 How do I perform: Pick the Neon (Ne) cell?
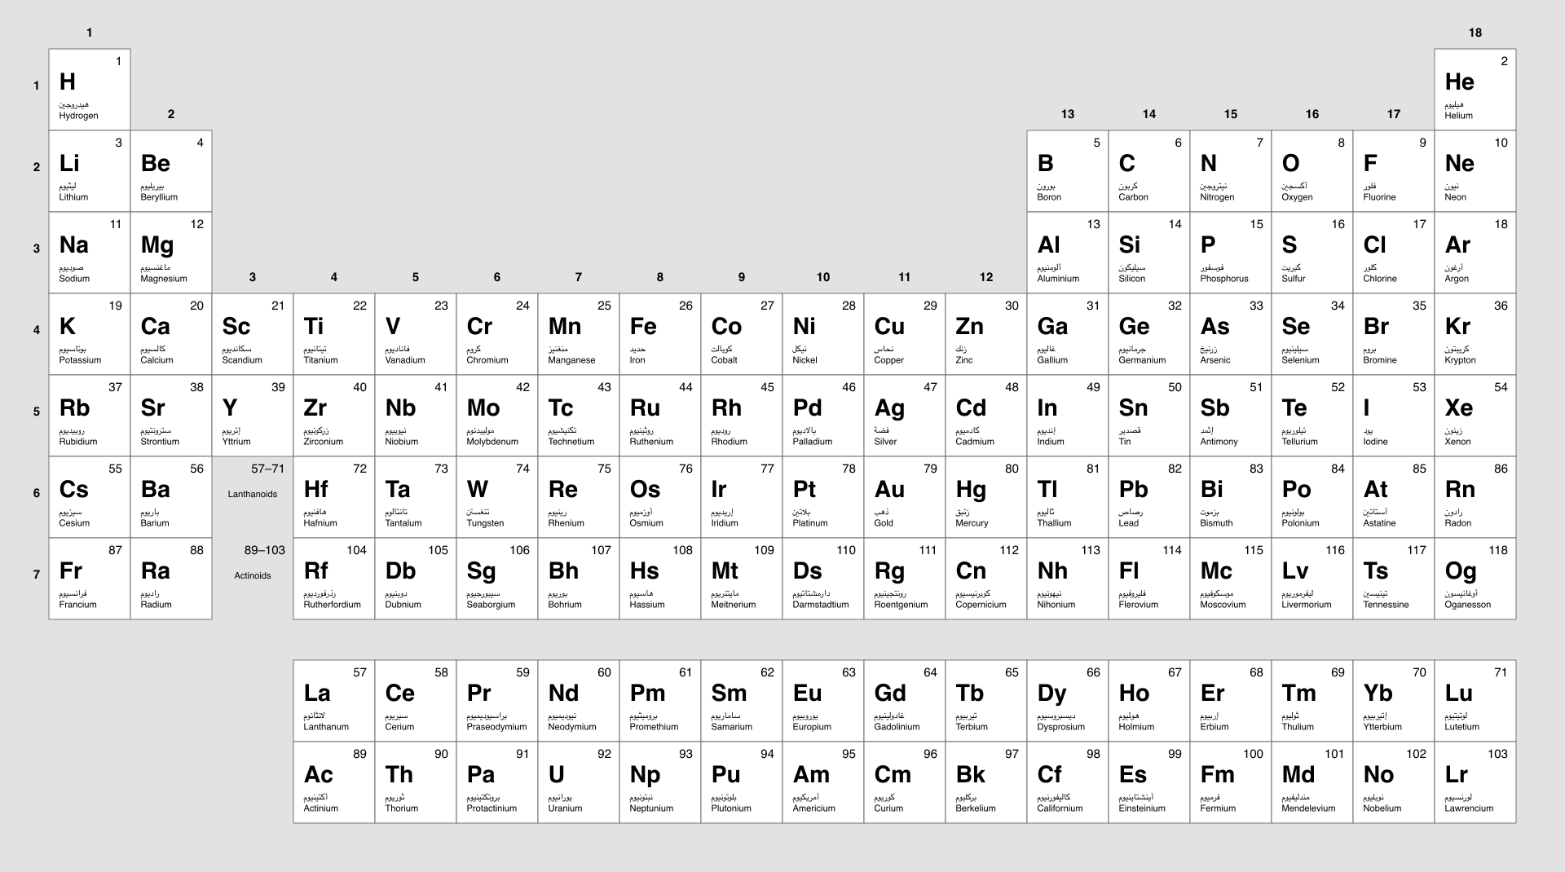1475,171
